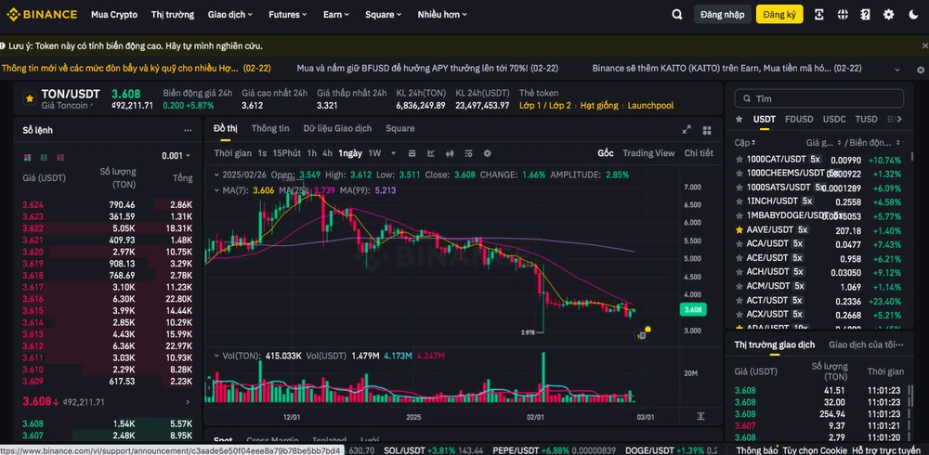929x455 pixels.
Task: Open the Earn menu
Action: tap(336, 14)
